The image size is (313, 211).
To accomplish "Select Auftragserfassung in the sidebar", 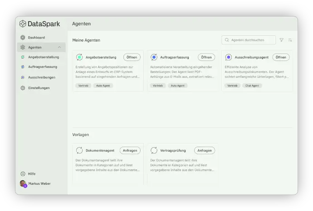I will click(x=42, y=67).
